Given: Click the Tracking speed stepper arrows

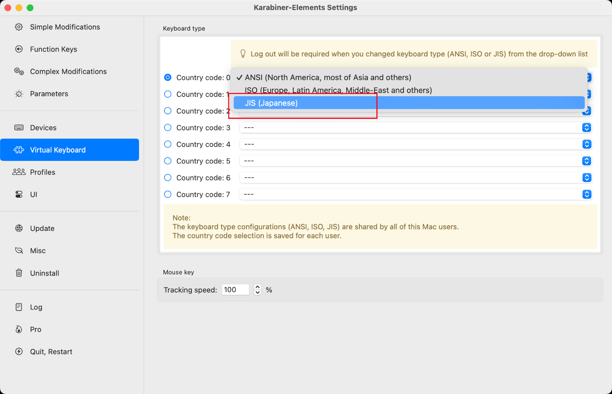Looking at the screenshot, I should (x=257, y=290).
